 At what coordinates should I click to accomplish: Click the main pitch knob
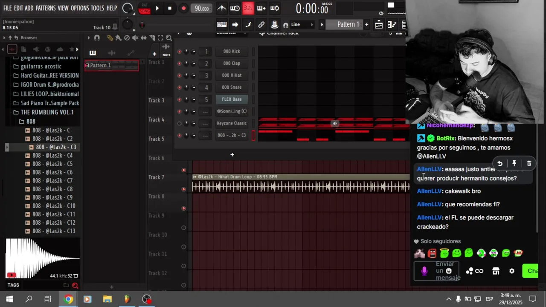point(128,24)
